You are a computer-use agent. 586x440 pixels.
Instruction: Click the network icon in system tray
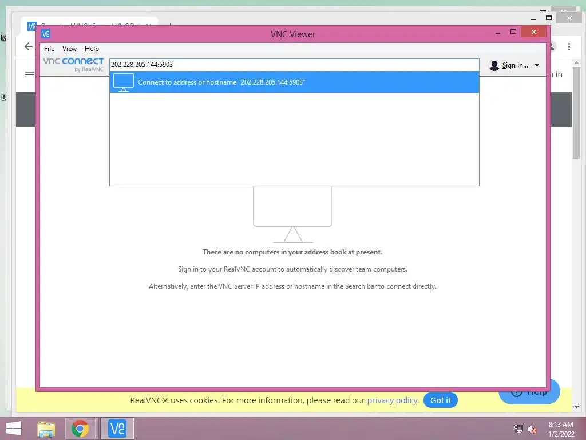point(518,429)
